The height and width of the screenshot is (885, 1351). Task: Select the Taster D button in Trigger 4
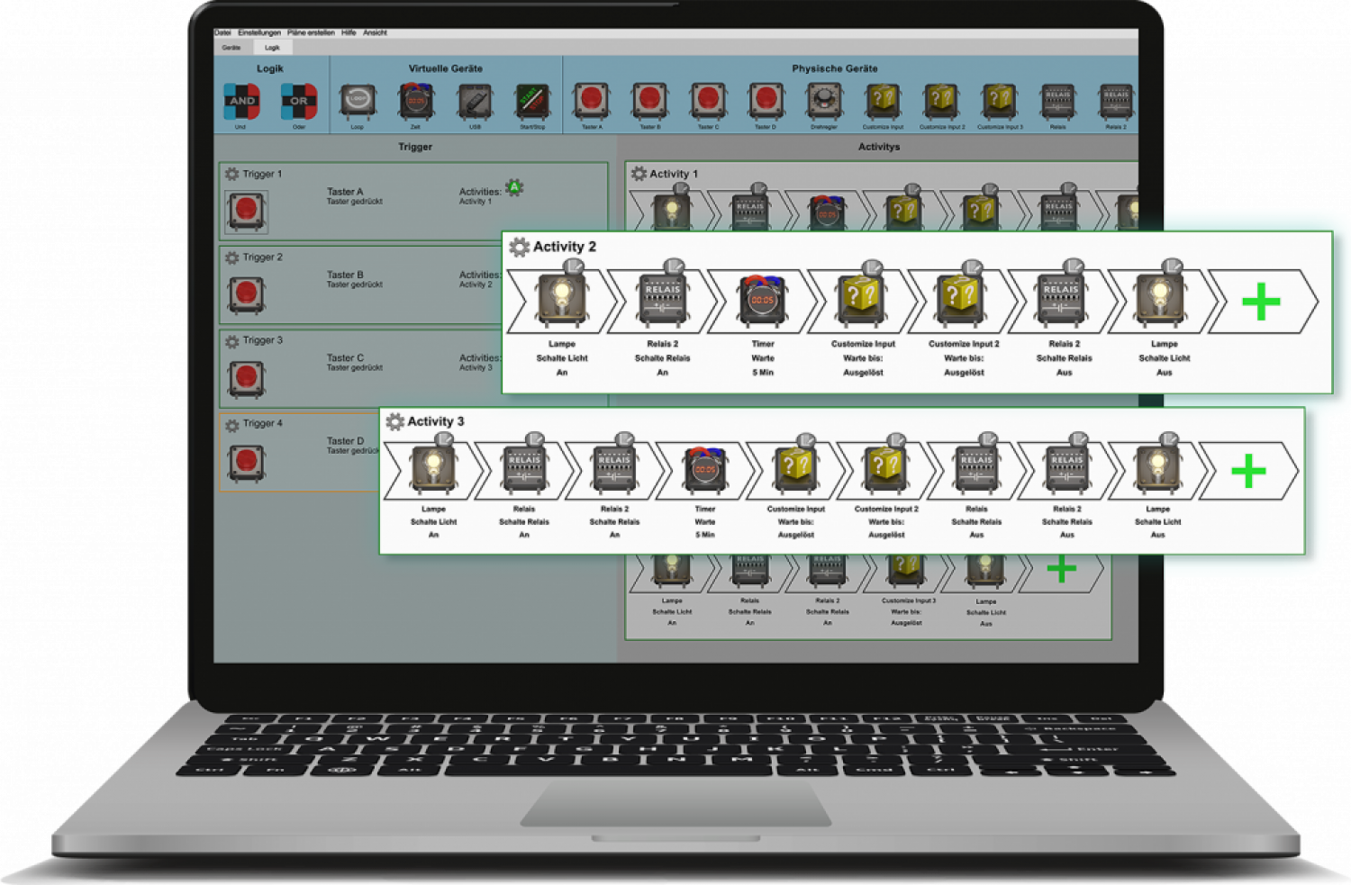point(246,462)
